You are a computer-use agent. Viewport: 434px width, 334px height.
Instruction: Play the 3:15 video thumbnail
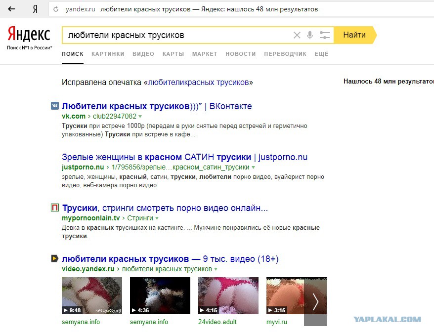click(x=285, y=295)
